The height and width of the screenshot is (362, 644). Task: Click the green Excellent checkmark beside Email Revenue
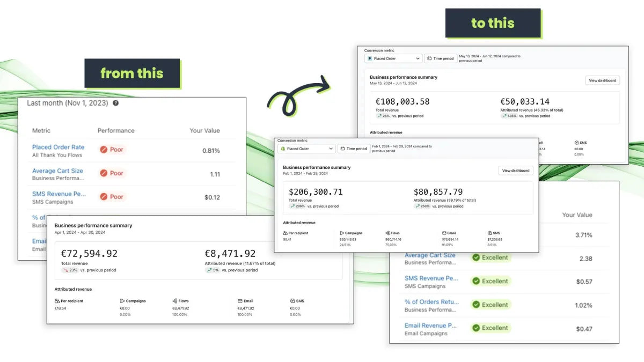coord(475,328)
